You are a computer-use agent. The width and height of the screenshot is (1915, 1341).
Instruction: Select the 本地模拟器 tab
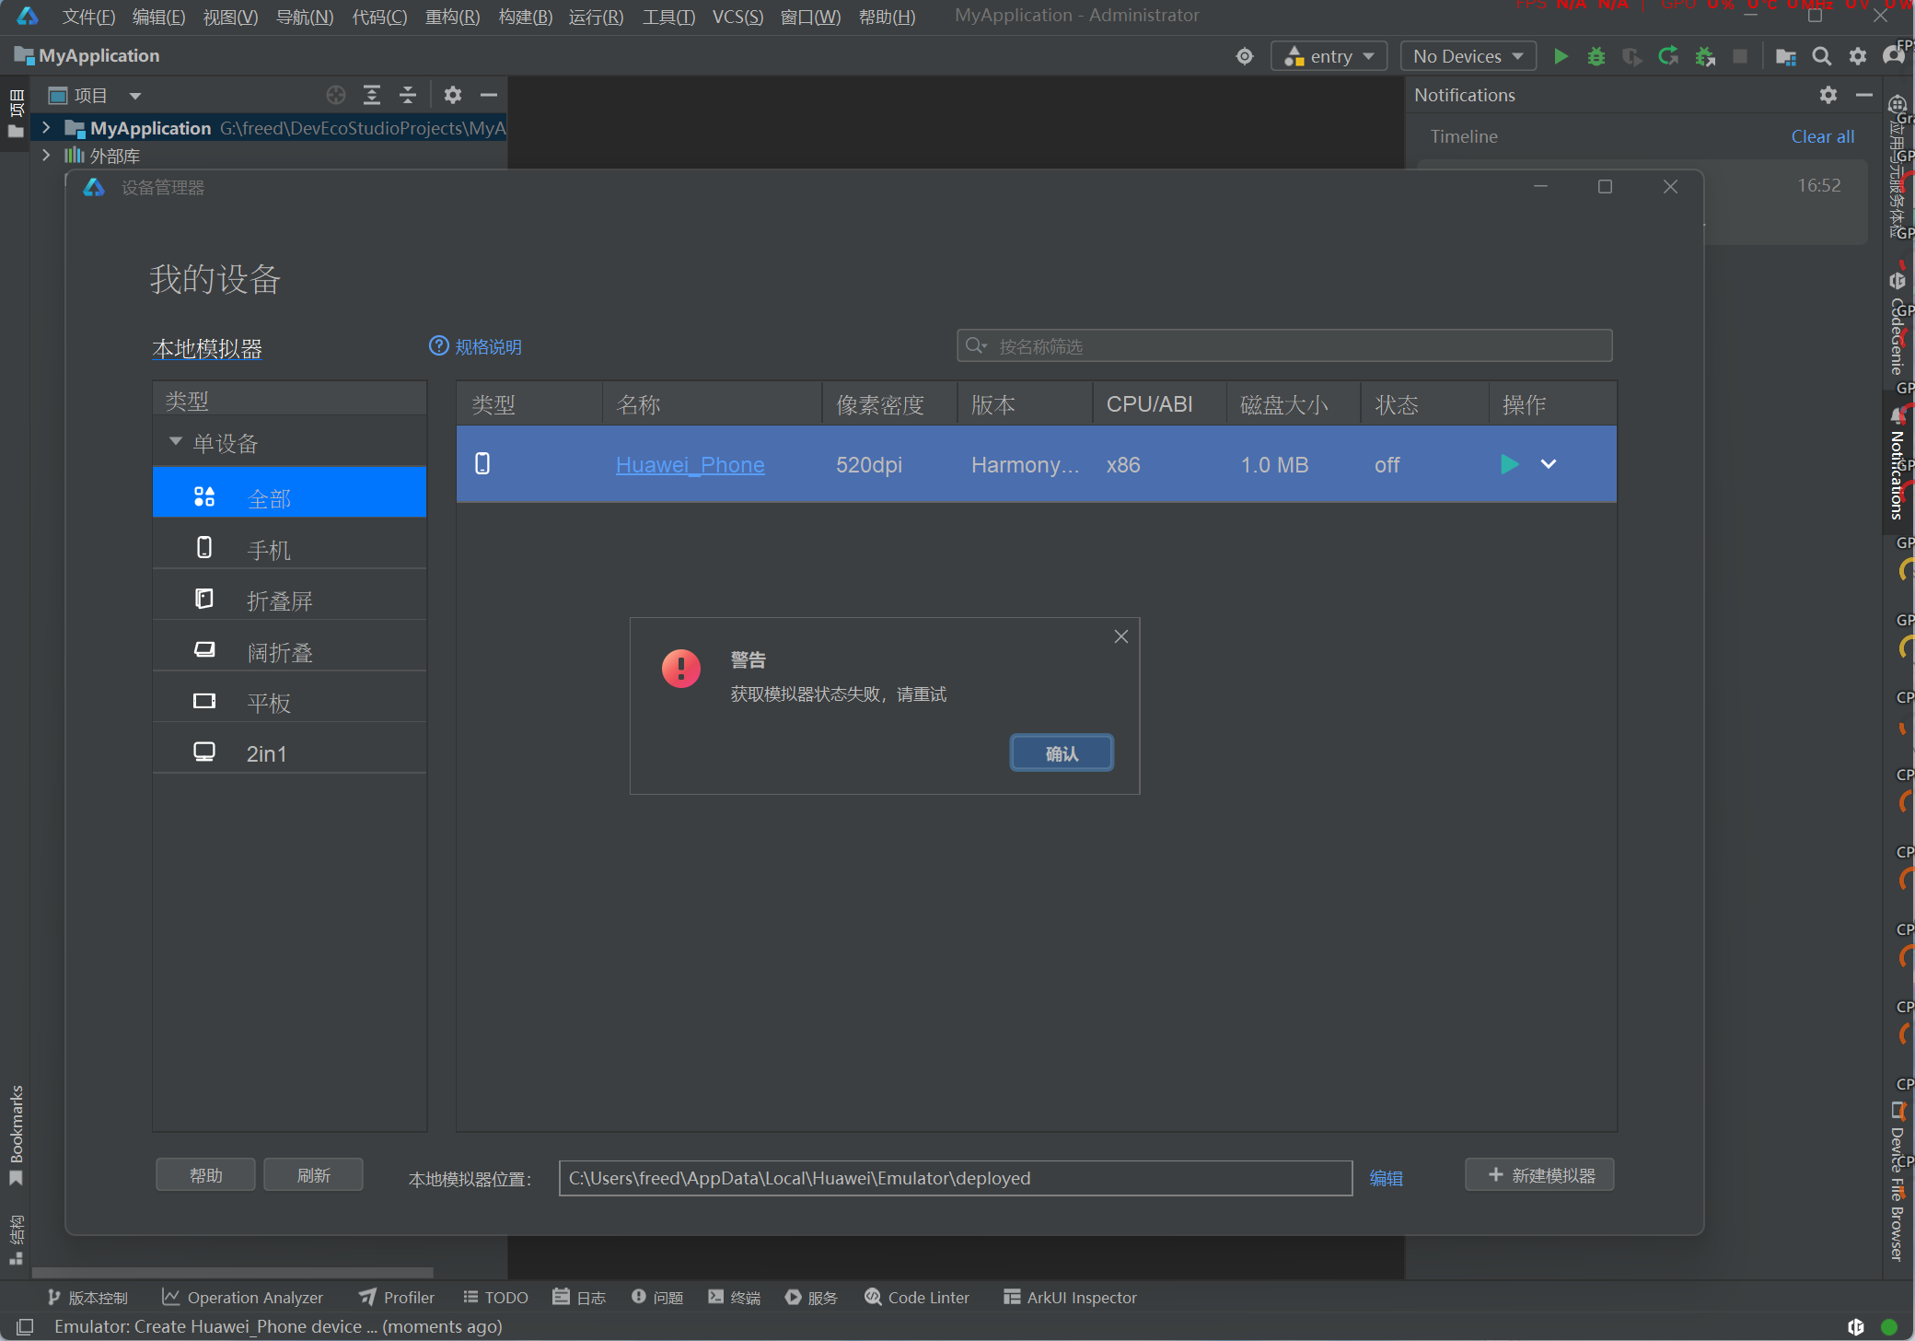207,349
